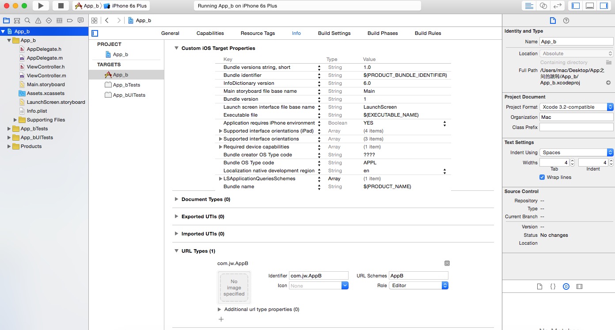Screen dimensions: 615x330
Task: Click the Tab width stepper
Action: coord(572,163)
